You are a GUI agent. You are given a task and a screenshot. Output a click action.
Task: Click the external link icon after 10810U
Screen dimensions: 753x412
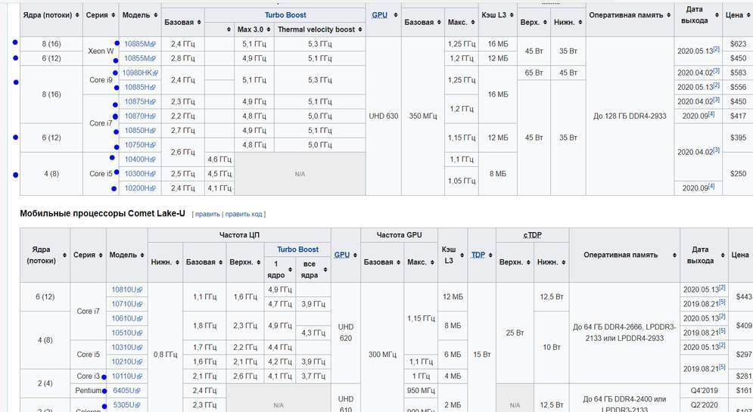click(139, 290)
